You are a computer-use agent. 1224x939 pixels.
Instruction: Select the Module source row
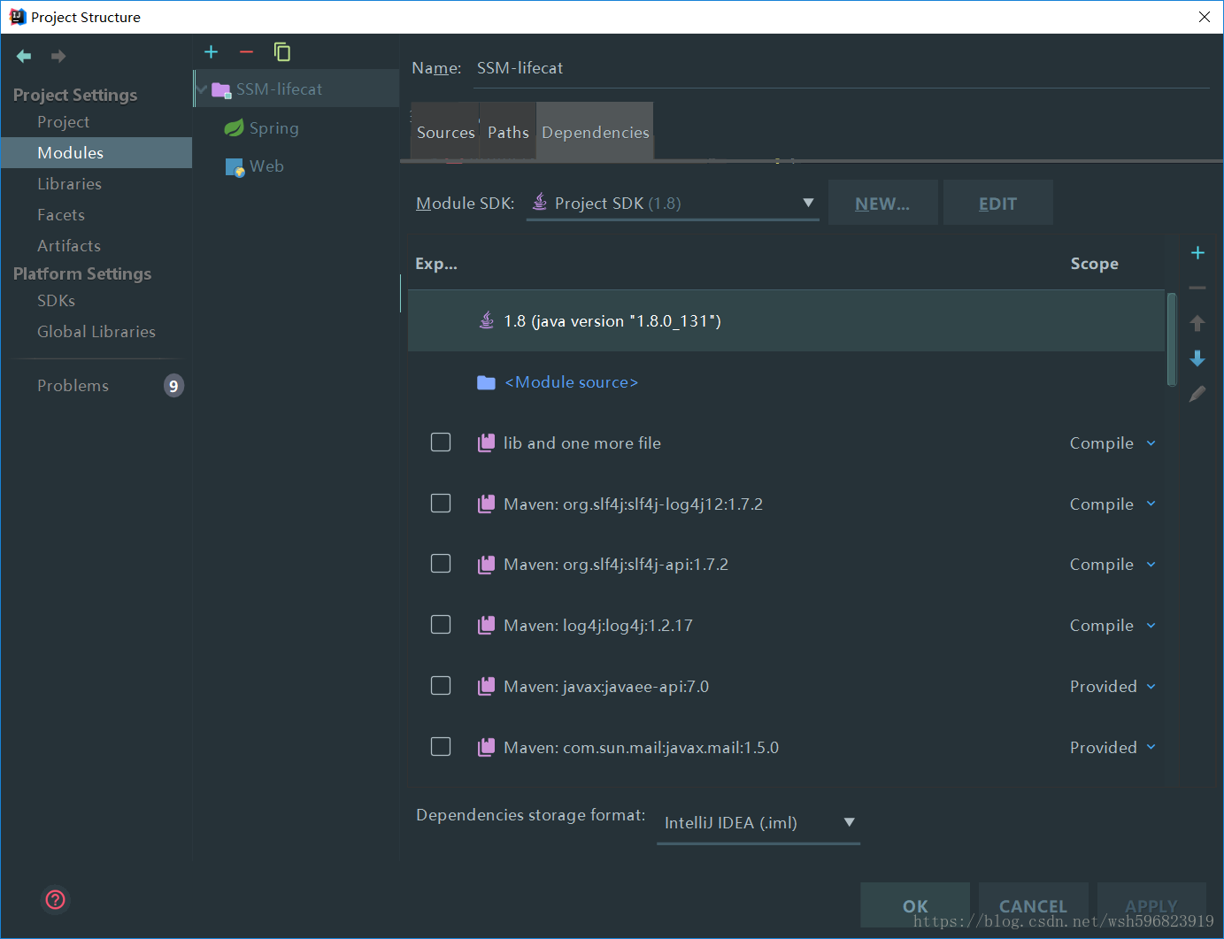click(x=786, y=382)
